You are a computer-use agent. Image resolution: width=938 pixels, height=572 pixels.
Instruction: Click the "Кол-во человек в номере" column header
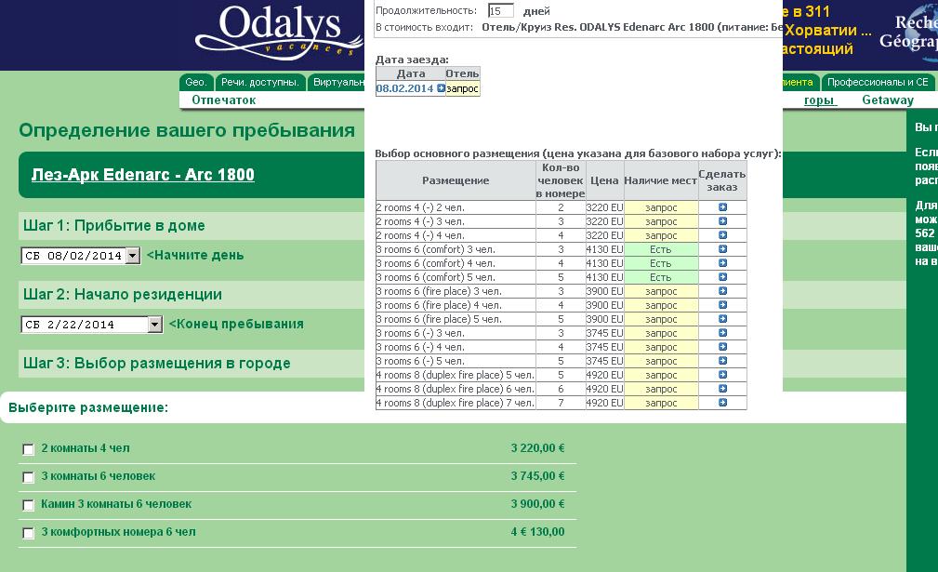(x=561, y=180)
